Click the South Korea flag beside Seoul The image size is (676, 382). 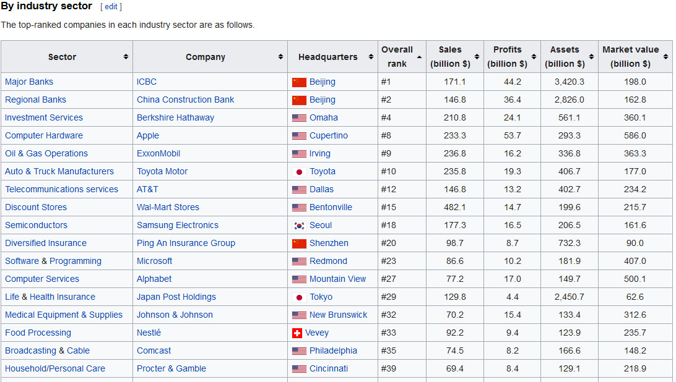tap(299, 226)
